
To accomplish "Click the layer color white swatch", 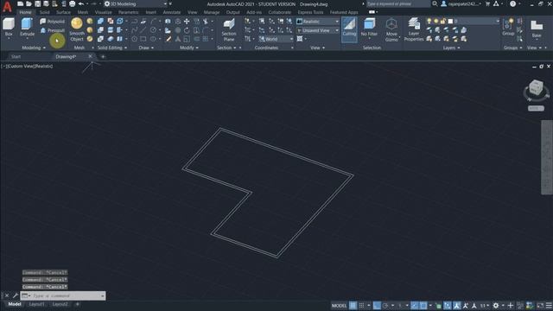I will pyautogui.click(x=450, y=22).
